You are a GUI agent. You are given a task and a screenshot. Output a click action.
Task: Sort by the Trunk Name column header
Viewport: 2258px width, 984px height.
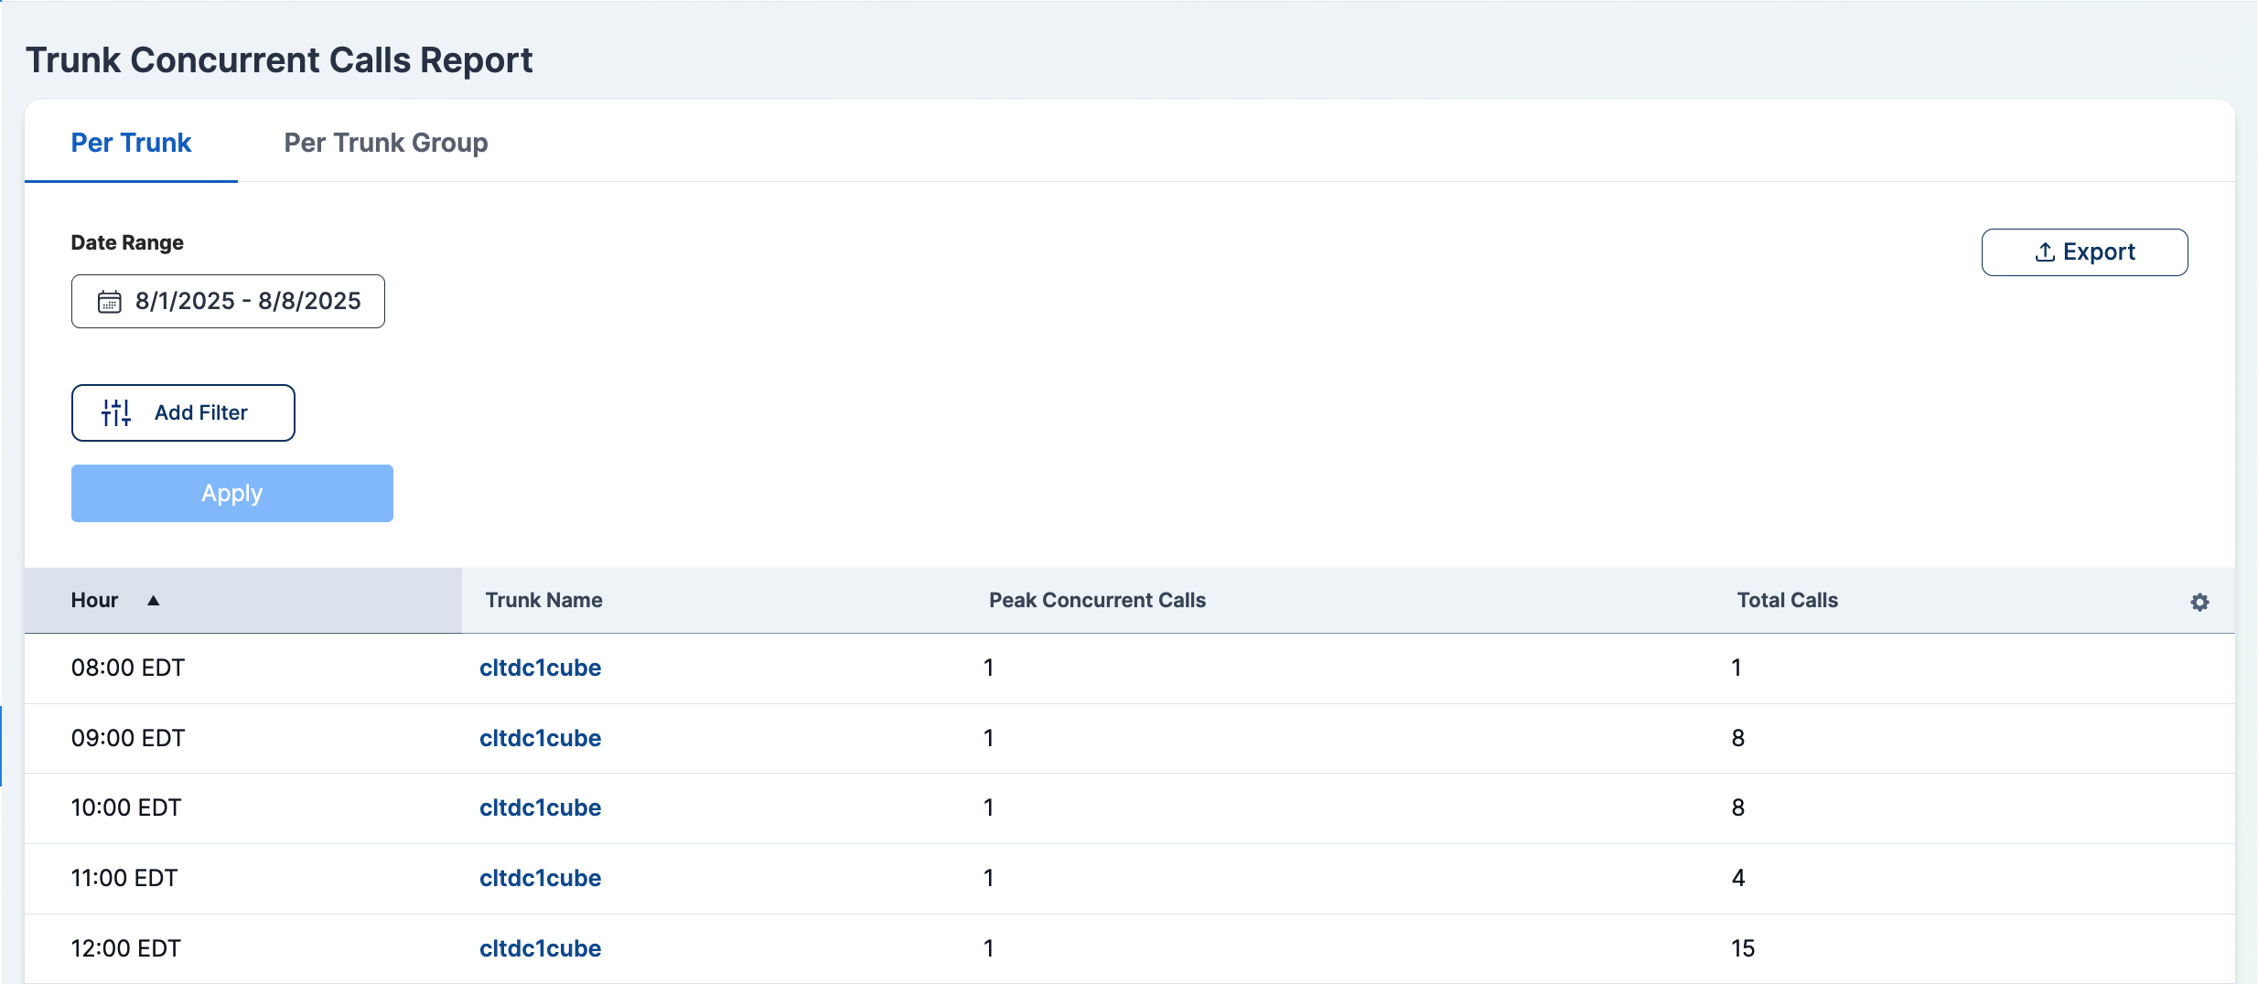543,601
